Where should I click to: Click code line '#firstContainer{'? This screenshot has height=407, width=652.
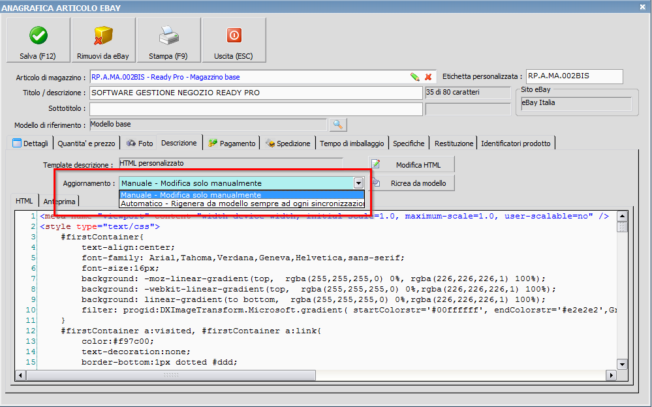coord(102,237)
